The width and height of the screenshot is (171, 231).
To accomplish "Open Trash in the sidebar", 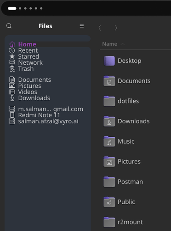I will pos(26,69).
